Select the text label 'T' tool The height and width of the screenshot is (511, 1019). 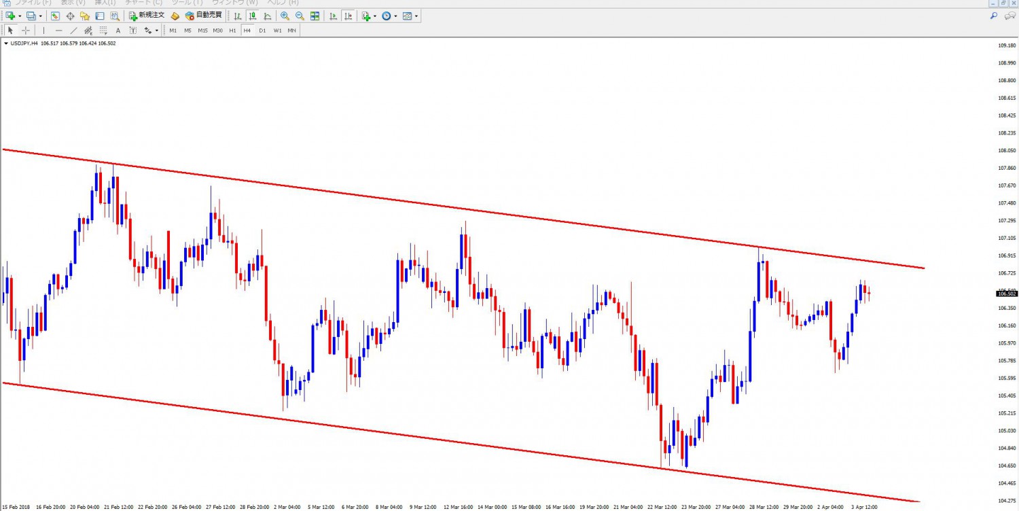[132, 31]
